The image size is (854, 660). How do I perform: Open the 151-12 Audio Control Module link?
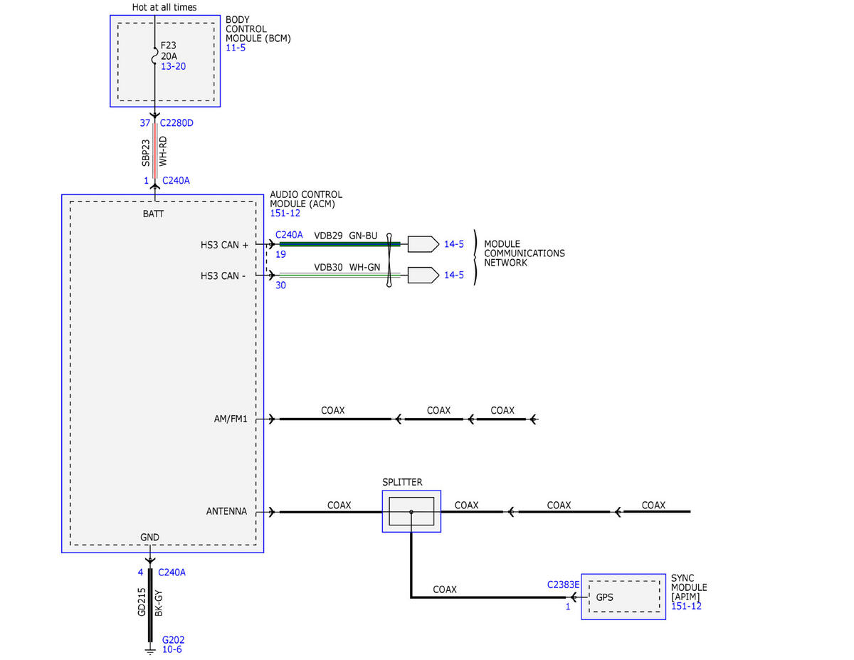click(285, 213)
